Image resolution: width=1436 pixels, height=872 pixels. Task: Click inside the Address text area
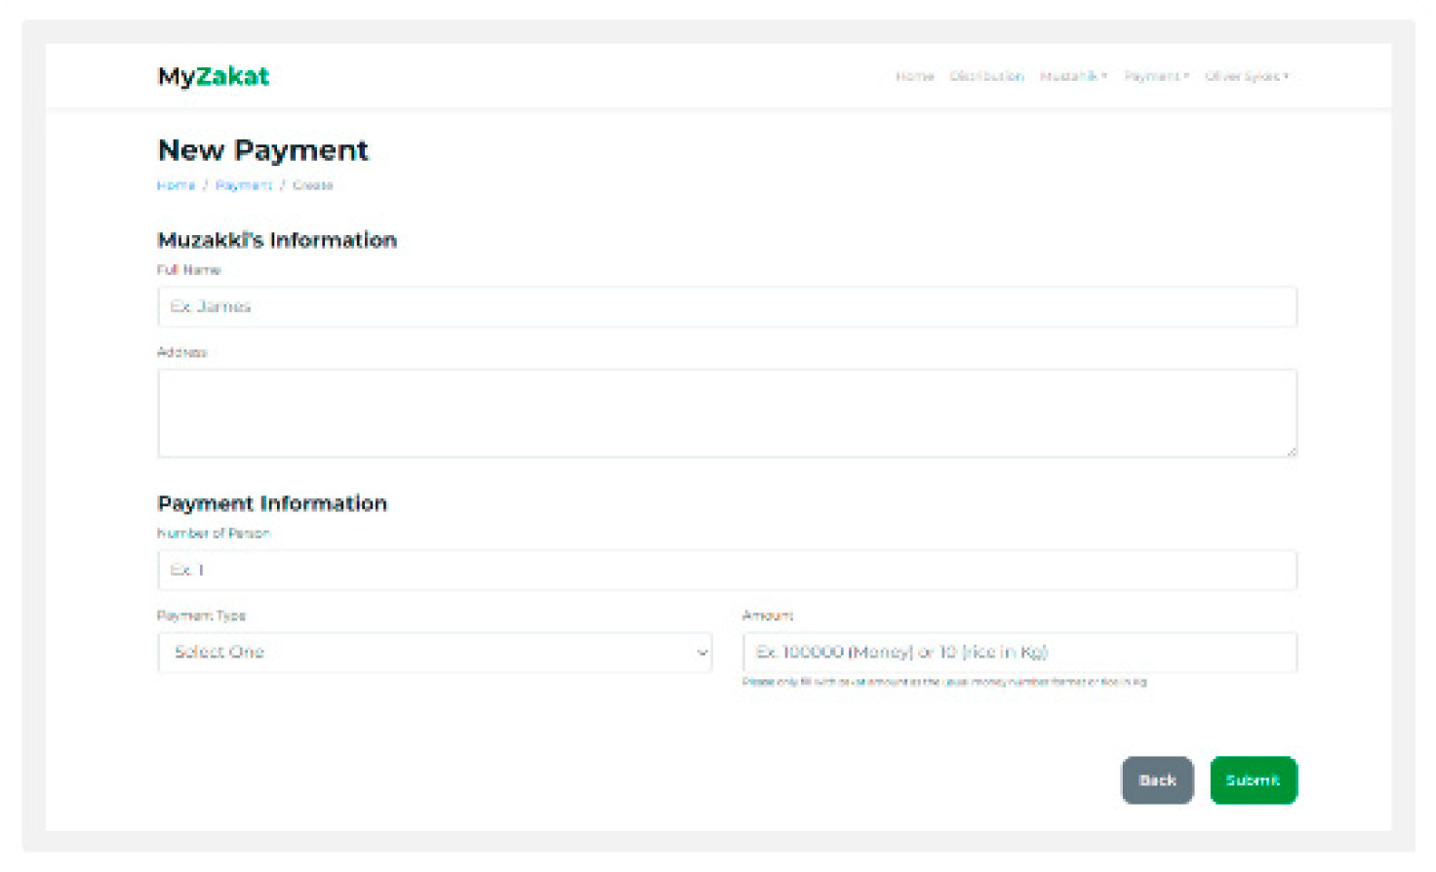click(727, 412)
